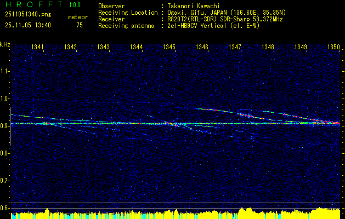Image resolution: width=345 pixels, height=219 pixels.
Task: Click the 1347 time marker
Action: [235, 47]
